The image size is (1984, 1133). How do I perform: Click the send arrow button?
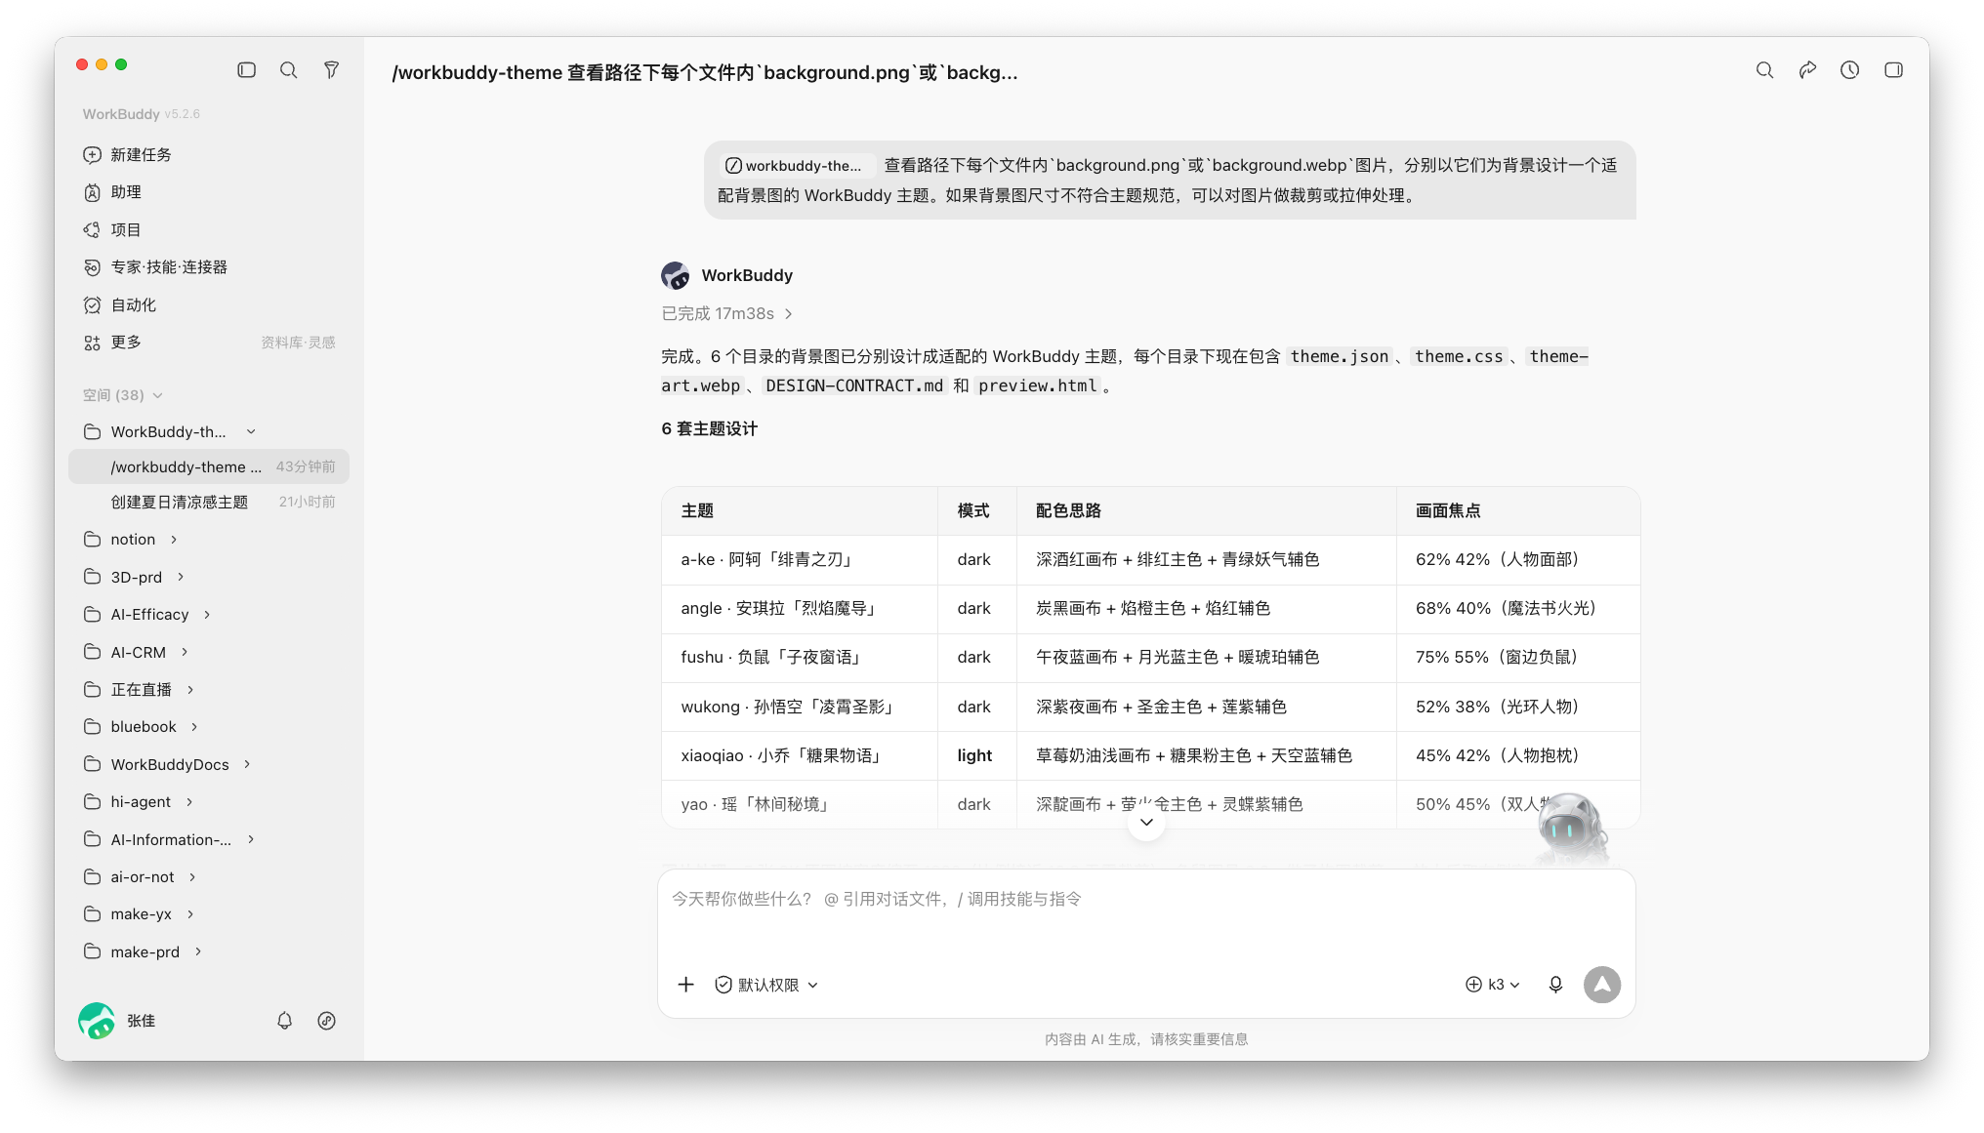coord(1602,985)
